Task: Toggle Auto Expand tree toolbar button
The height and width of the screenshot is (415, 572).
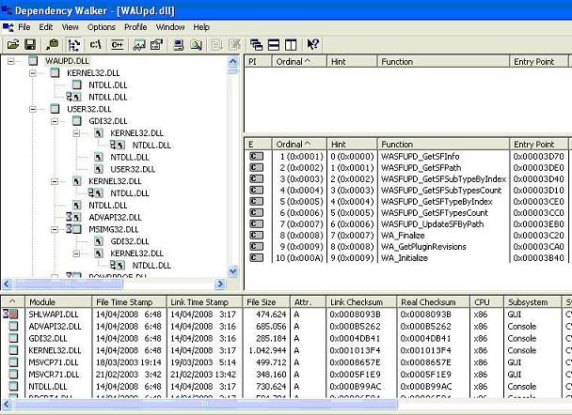Action: [x=74, y=45]
